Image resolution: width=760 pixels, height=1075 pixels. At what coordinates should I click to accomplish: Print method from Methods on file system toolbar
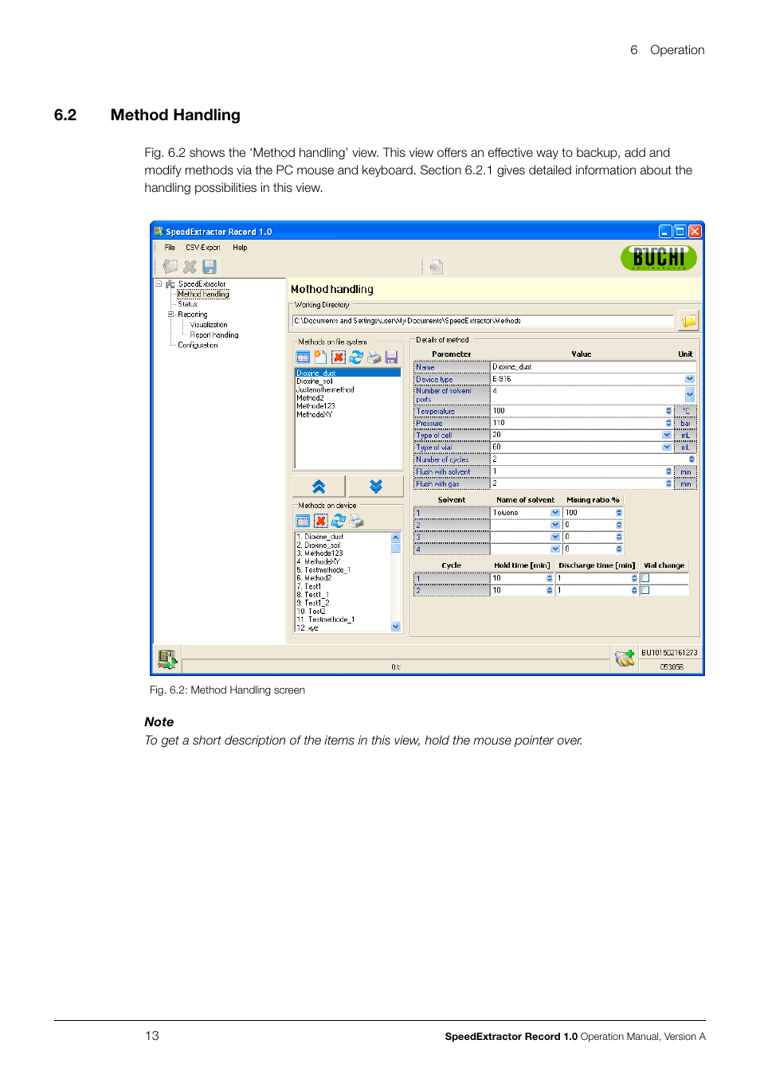click(x=374, y=358)
